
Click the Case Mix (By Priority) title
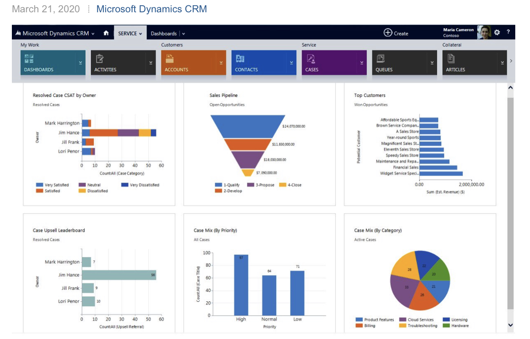[215, 231]
